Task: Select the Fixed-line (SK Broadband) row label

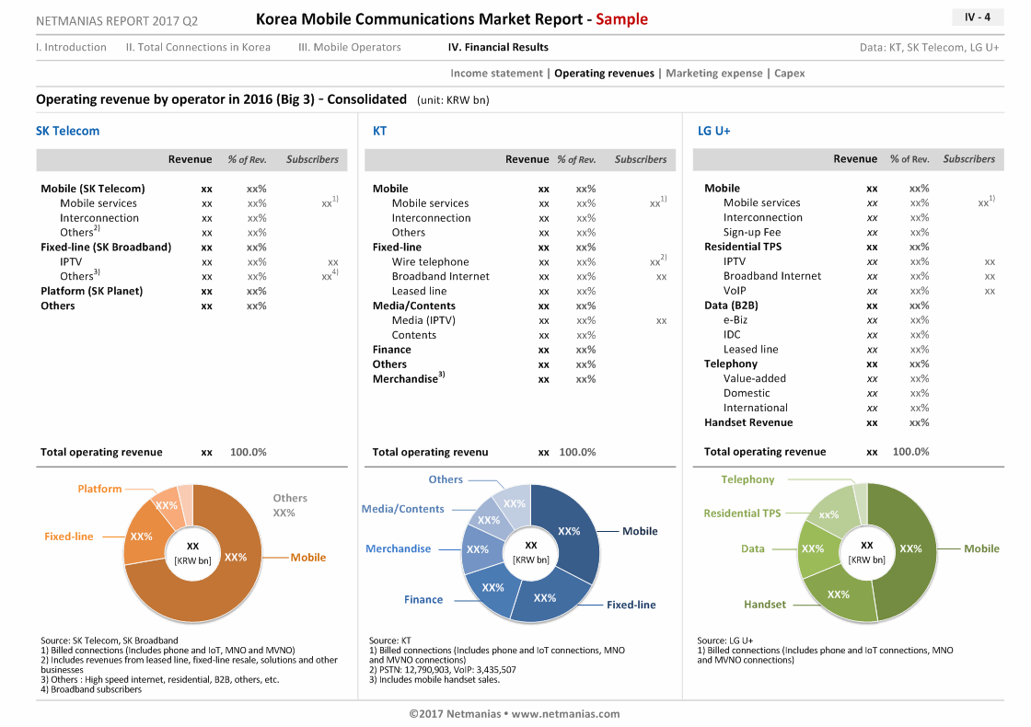Action: pos(106,248)
